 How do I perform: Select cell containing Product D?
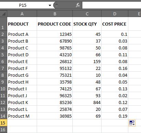[22, 55]
